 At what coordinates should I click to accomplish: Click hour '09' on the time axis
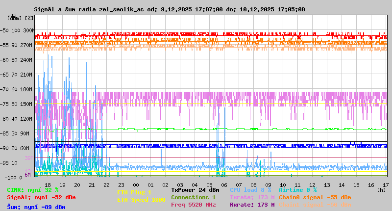268,185
